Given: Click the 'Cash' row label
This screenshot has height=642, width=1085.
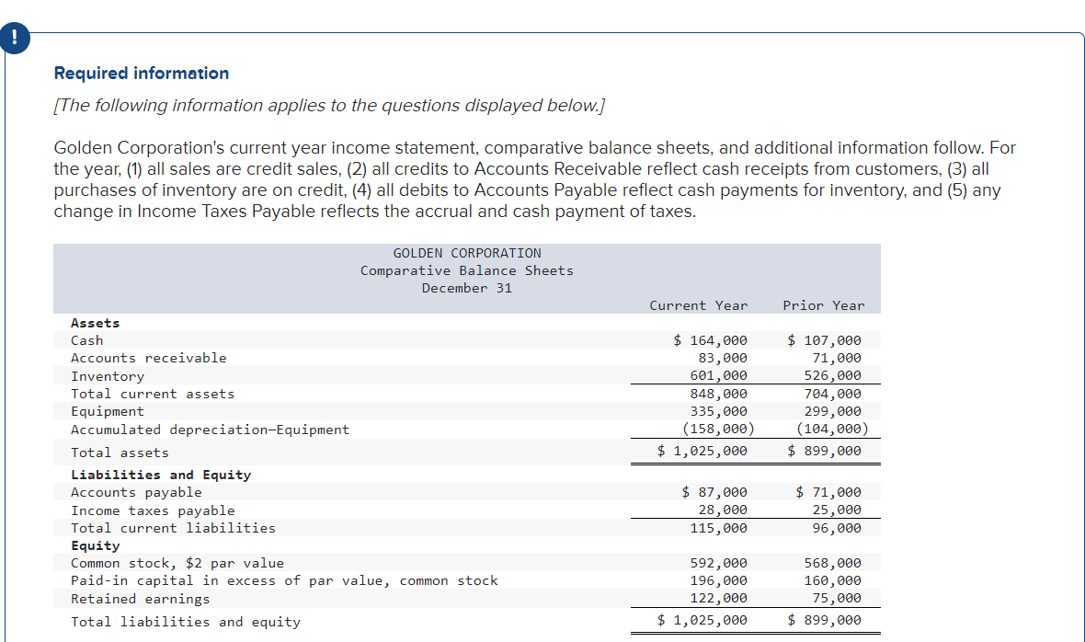Looking at the screenshot, I should [x=86, y=340].
